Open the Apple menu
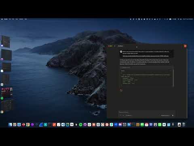Image resolution: width=194 pixels, height=146 pixels. (2, 19)
